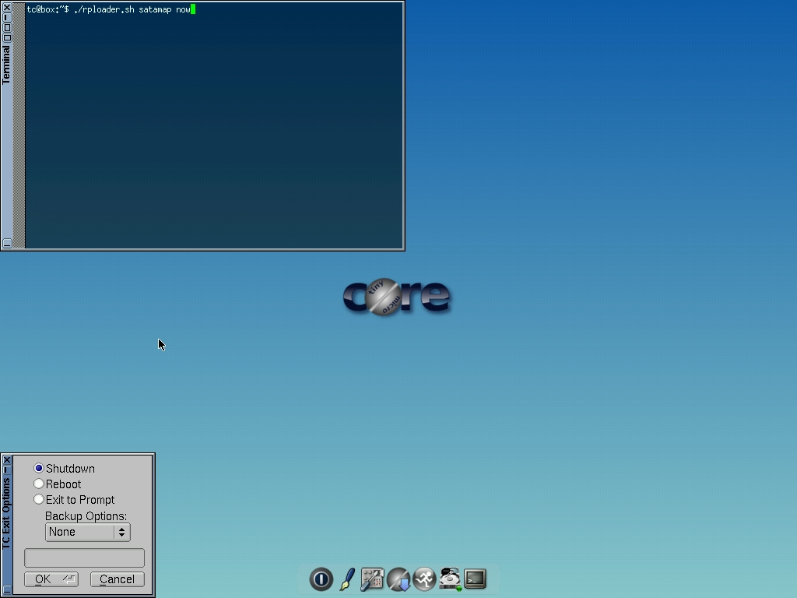Click the Terminal window's wide-rectangle maximize button

click(x=7, y=37)
